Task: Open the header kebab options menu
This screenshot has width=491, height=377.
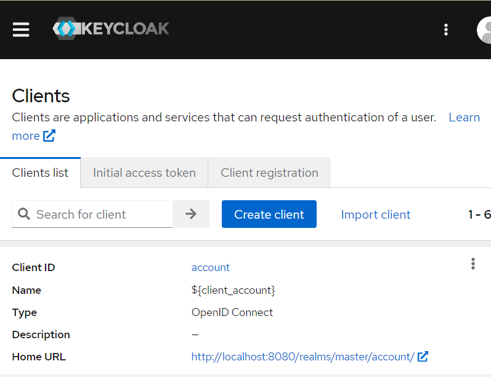Action: [x=446, y=30]
